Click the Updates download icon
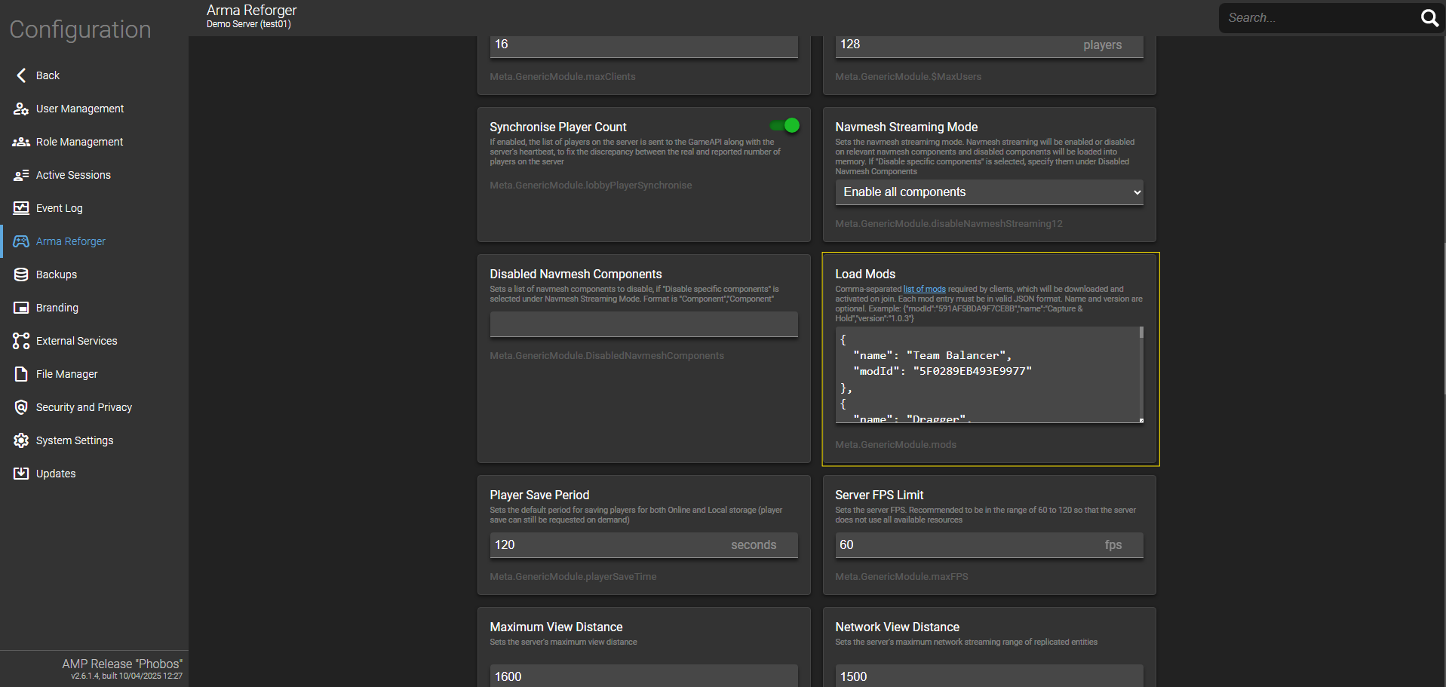The image size is (1446, 687). pyautogui.click(x=21, y=474)
